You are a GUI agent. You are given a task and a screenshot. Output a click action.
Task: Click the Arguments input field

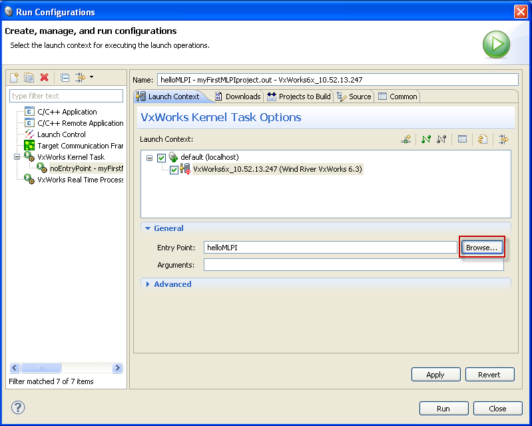tap(354, 264)
